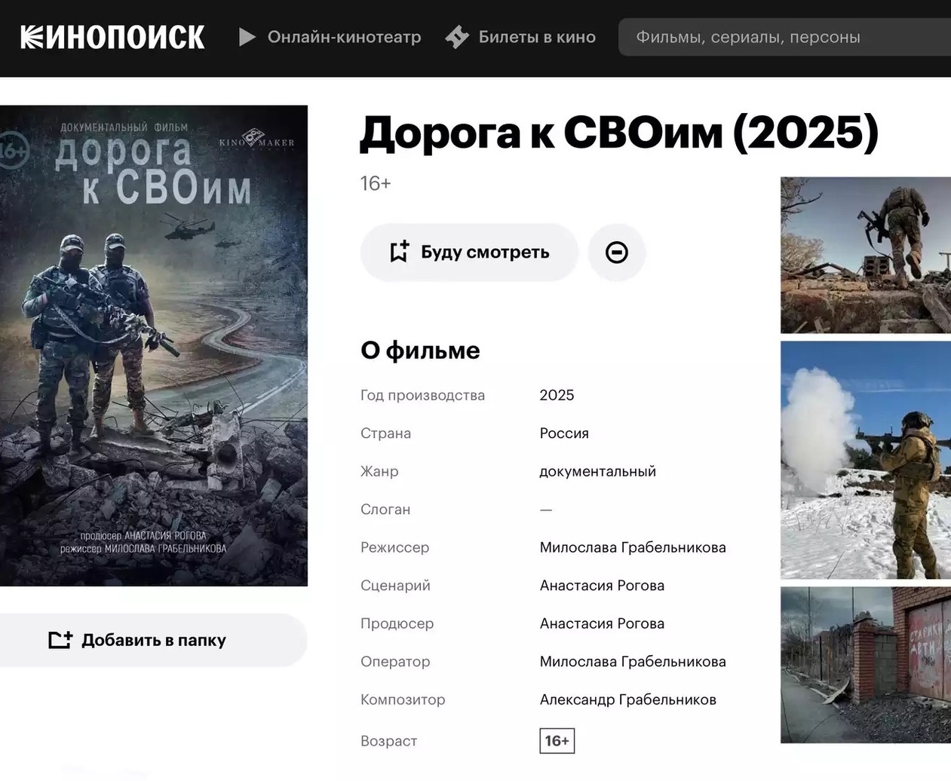Open director Милослава Грабельникова link

click(x=632, y=547)
